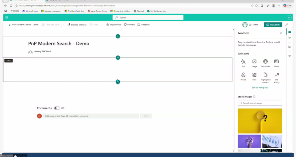
Task: Open Copilot Chat in the browser
Action: coord(287,6)
